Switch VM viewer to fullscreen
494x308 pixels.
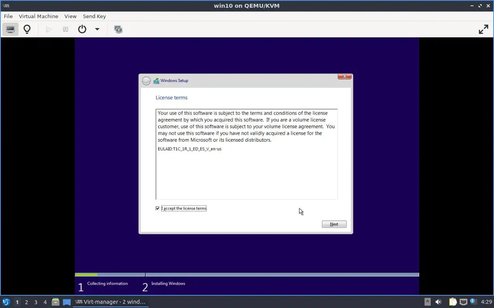tap(484, 29)
